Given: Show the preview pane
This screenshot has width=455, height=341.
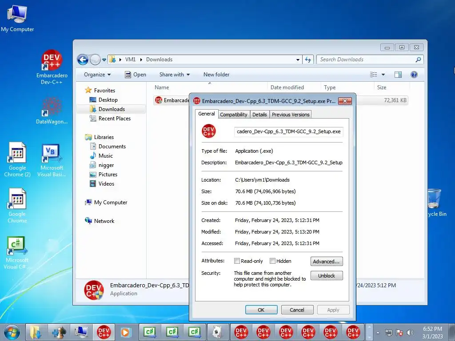Looking at the screenshot, I should point(398,75).
